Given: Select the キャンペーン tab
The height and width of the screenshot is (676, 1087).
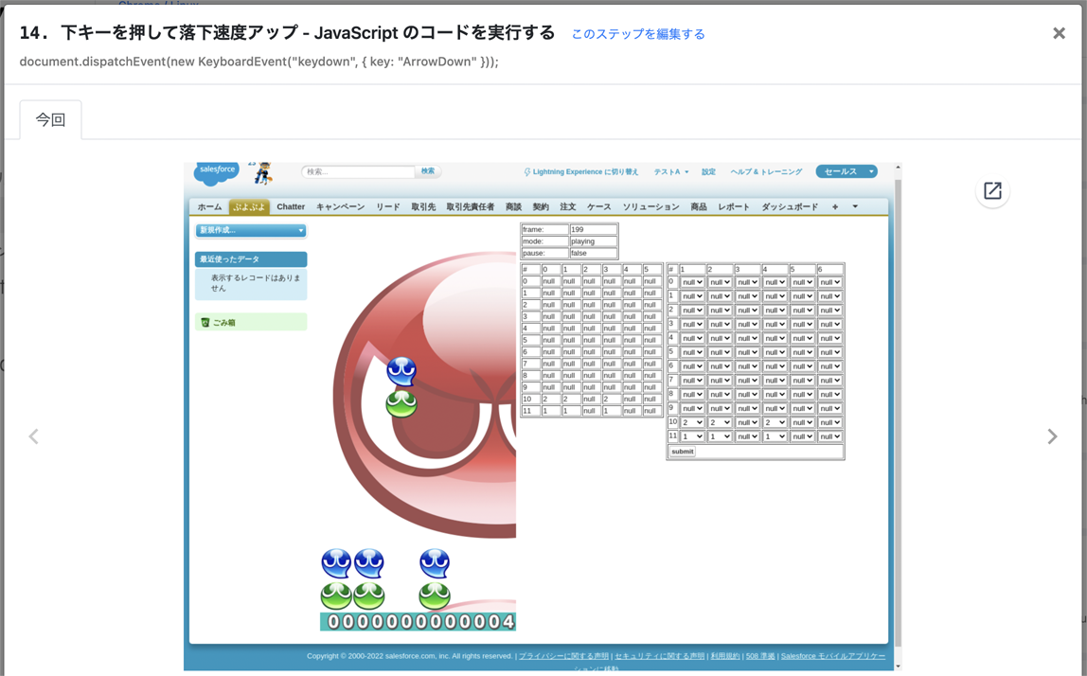Looking at the screenshot, I should 340,206.
